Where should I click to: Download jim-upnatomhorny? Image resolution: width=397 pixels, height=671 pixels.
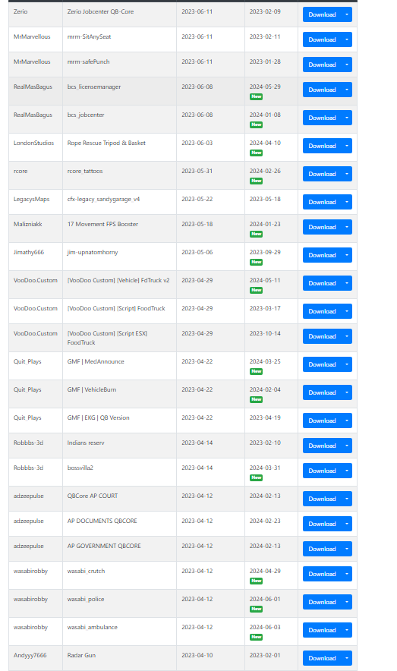(322, 255)
